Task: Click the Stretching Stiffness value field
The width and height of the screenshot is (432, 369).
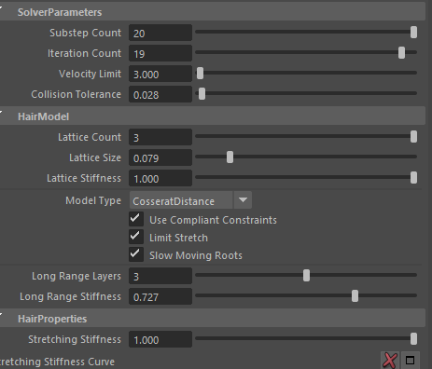Action: click(160, 339)
